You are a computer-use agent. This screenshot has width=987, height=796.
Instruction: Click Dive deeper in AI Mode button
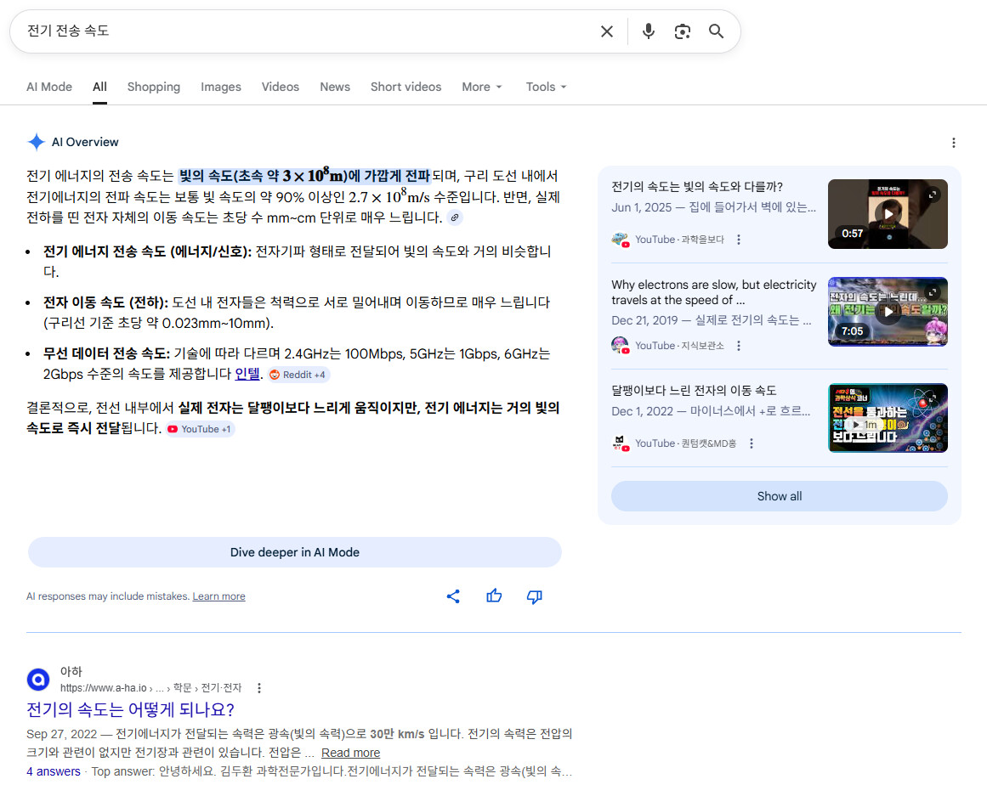(x=295, y=552)
